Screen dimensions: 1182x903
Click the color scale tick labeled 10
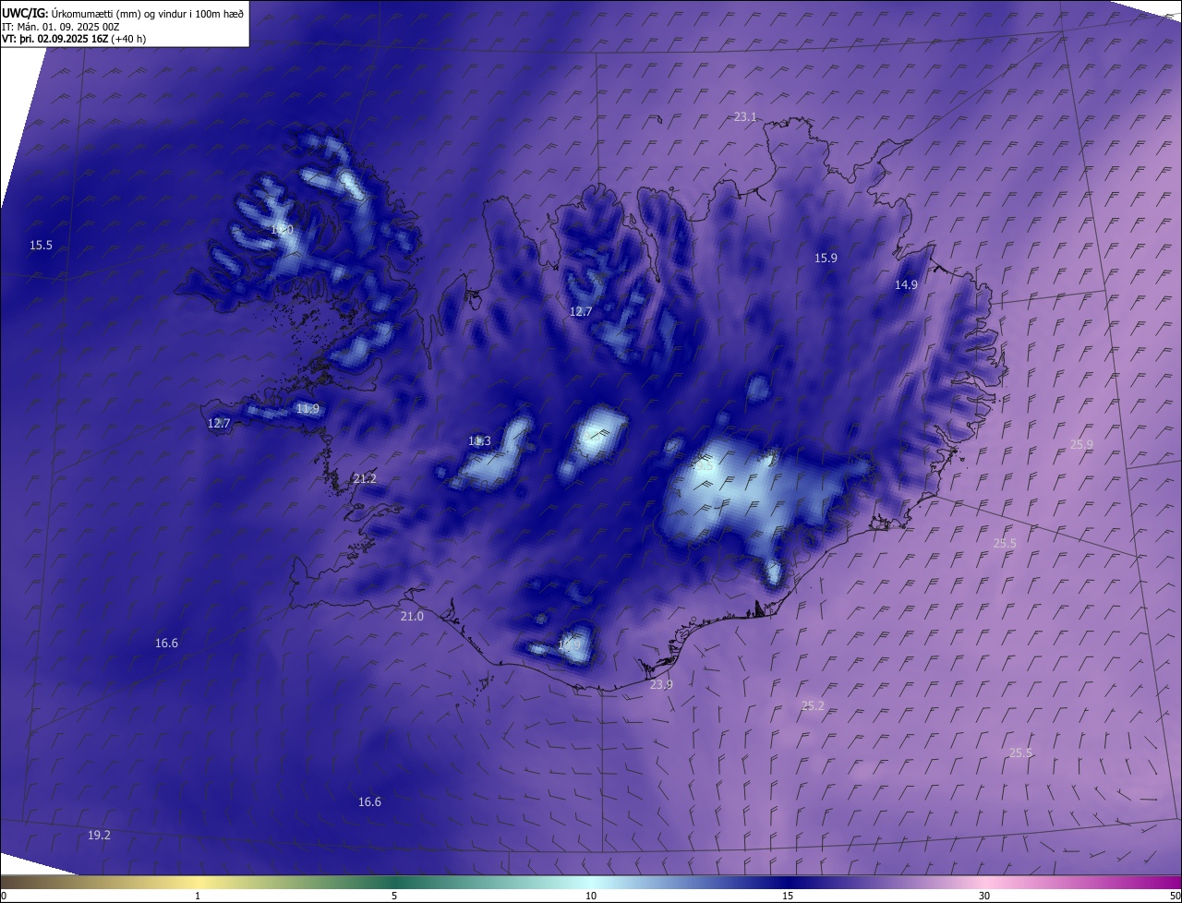(x=591, y=896)
